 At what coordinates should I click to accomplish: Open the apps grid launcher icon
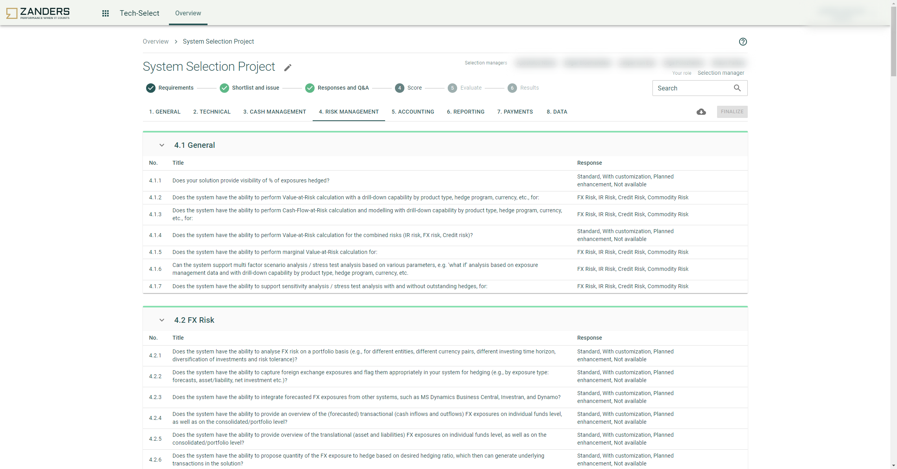point(105,13)
